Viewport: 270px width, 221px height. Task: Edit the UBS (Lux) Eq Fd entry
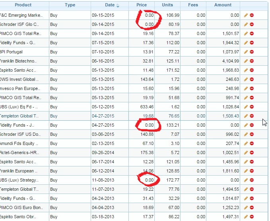point(246,107)
